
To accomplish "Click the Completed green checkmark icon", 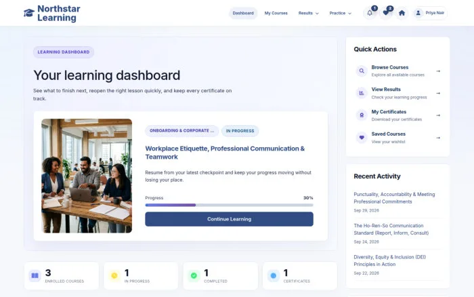I will click(x=194, y=276).
